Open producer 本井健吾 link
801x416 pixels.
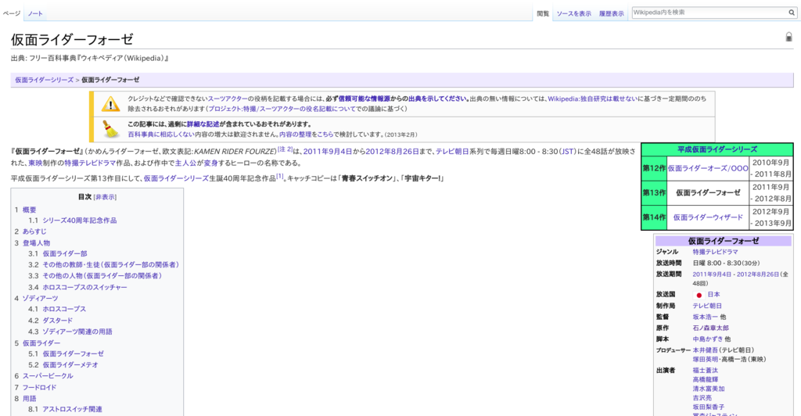tap(705, 350)
